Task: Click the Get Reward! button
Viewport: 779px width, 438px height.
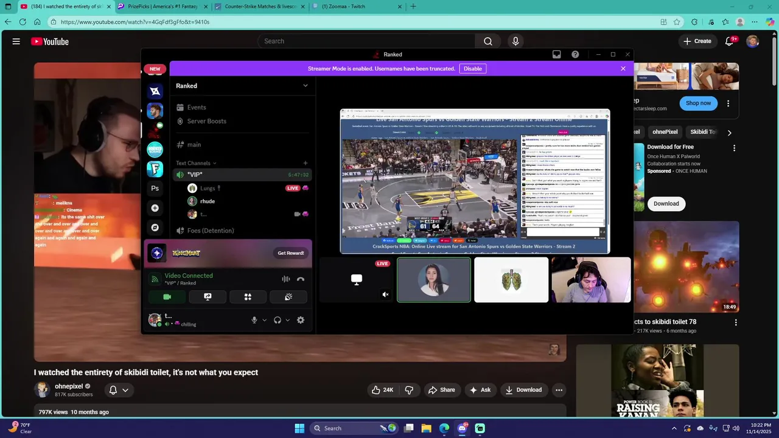Action: (291, 253)
